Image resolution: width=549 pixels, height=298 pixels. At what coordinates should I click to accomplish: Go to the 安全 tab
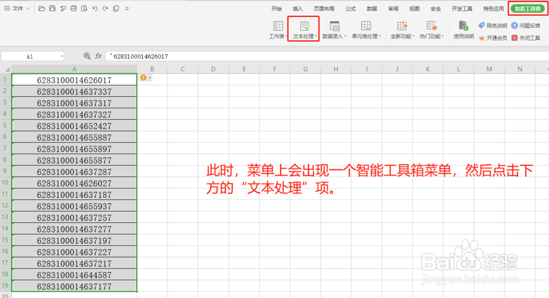coord(435,9)
